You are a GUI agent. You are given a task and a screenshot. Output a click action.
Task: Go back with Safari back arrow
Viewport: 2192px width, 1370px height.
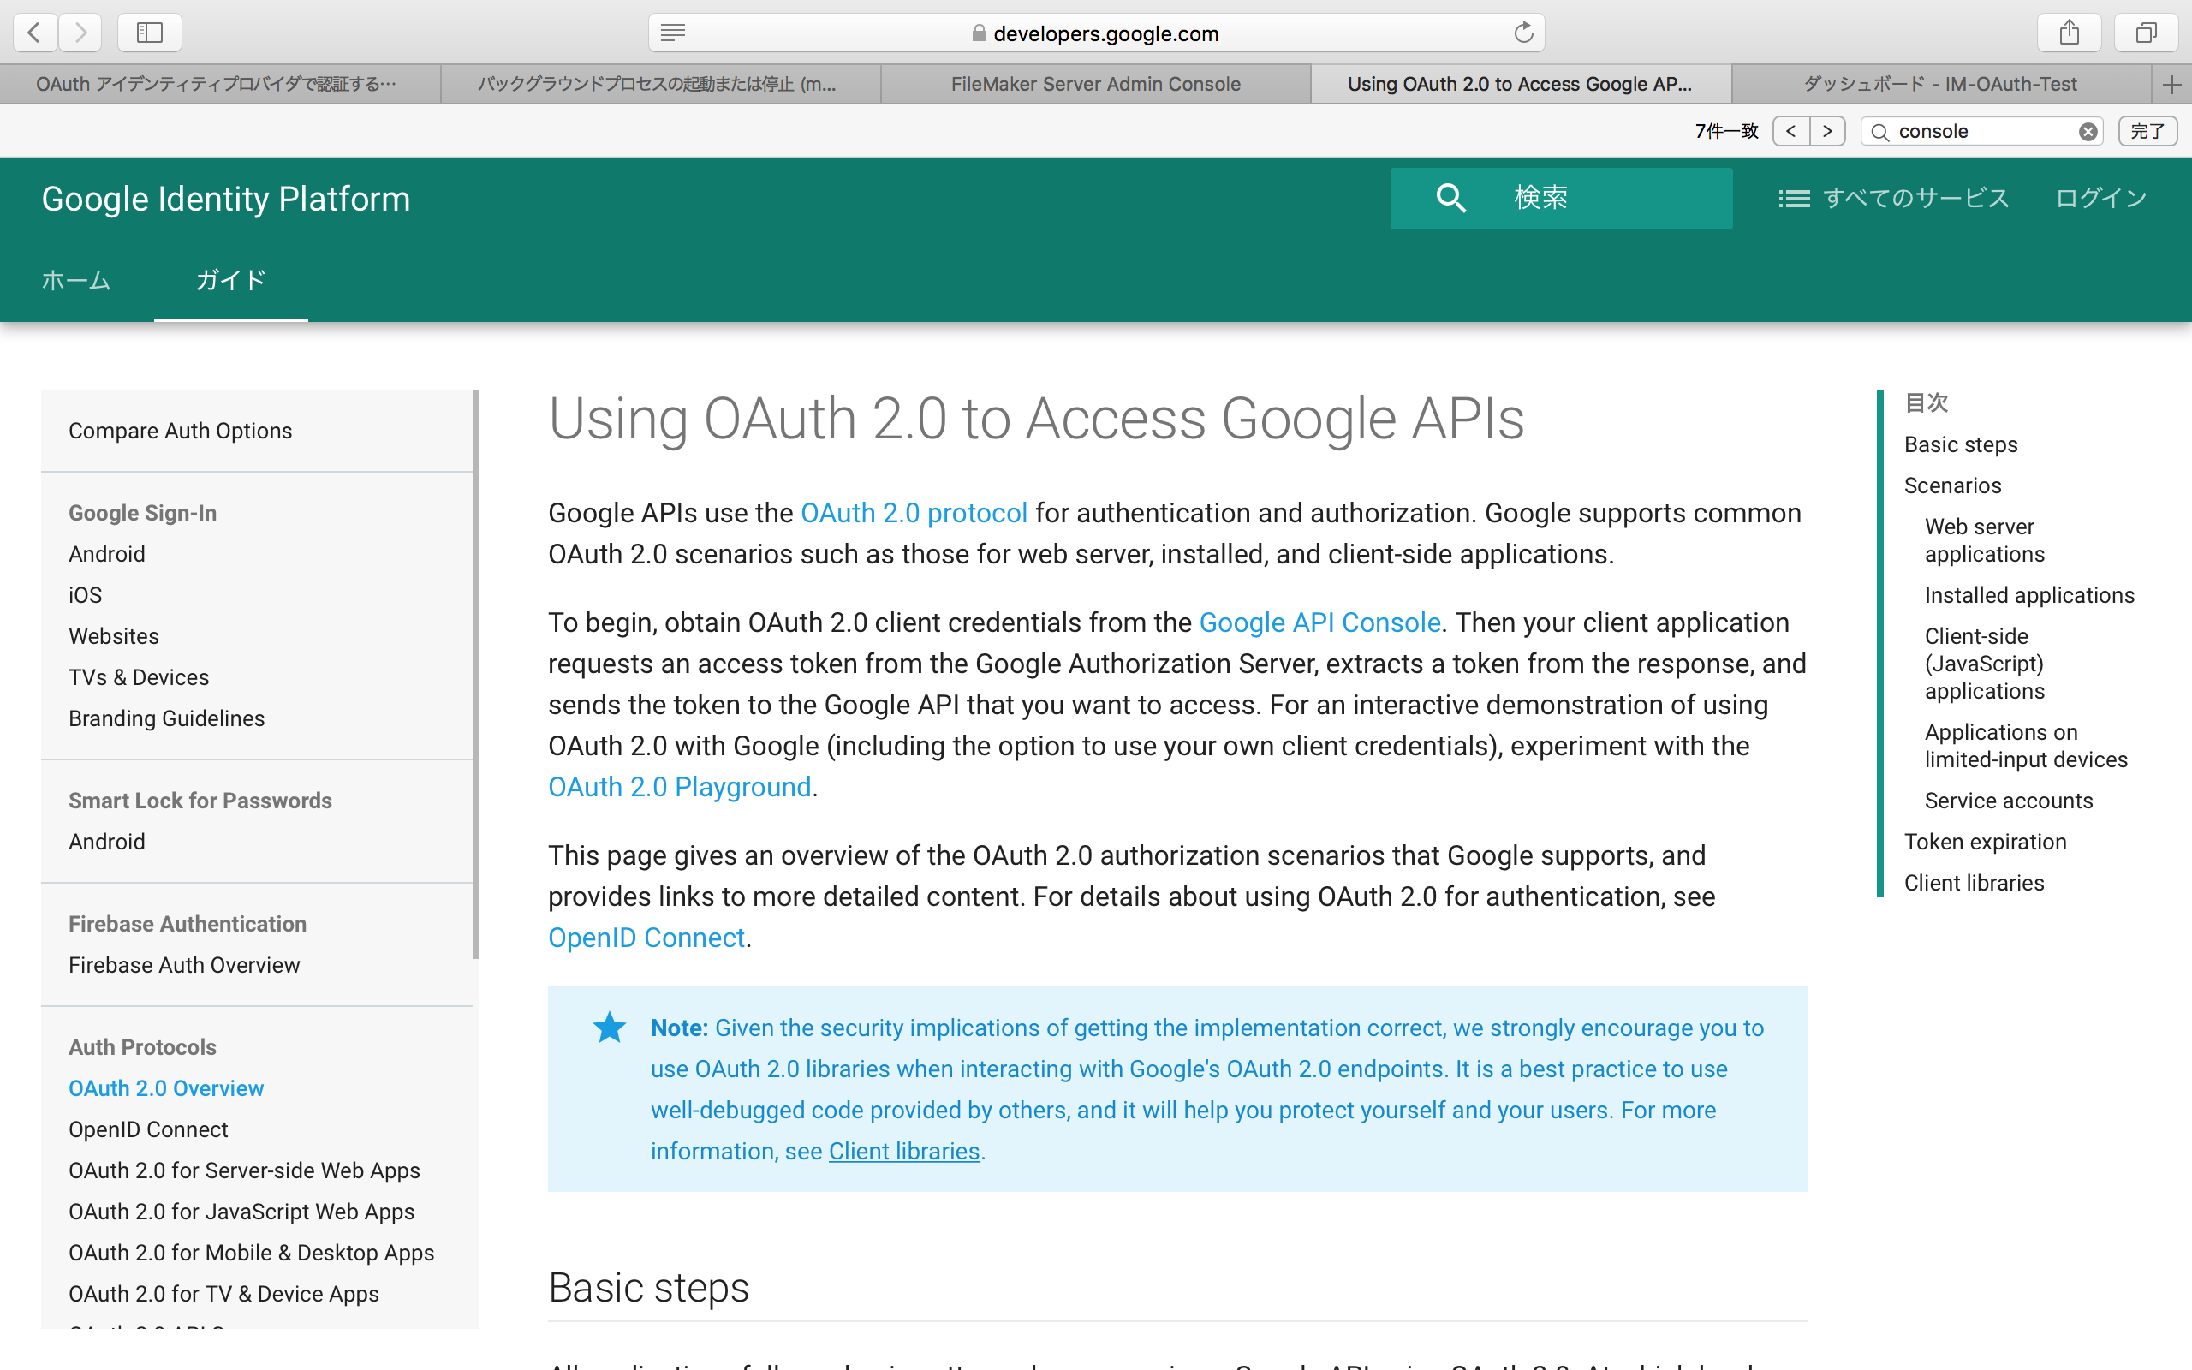pyautogui.click(x=34, y=33)
